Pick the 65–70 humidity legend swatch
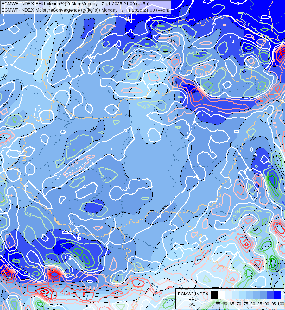 235,295
